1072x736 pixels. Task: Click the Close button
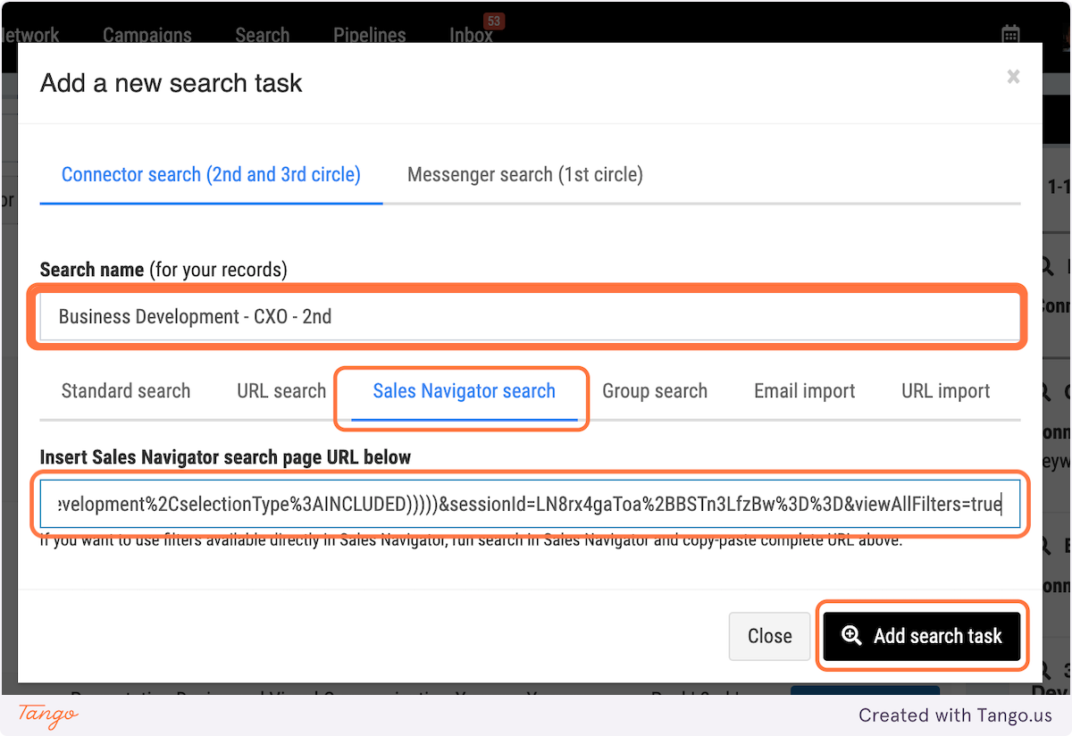click(x=770, y=636)
